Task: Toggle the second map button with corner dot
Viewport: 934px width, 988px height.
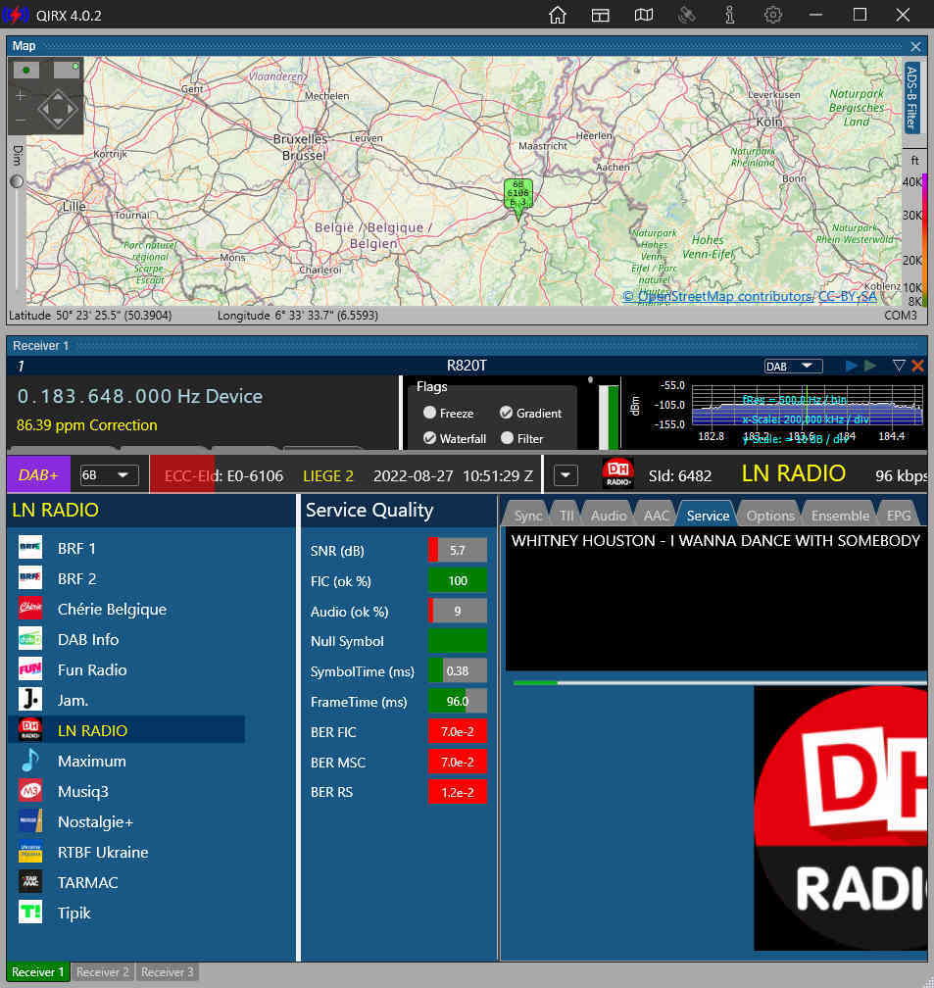Action: point(67,70)
